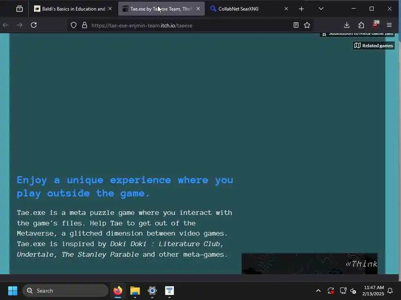Open the notifications bell icon
Viewport: 401px width, 300px height.
390,291
